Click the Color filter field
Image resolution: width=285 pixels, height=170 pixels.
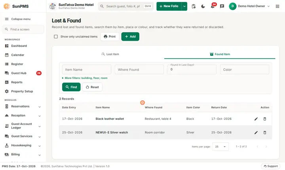click(245, 69)
